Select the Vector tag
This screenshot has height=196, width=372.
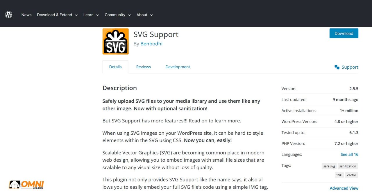(351, 175)
